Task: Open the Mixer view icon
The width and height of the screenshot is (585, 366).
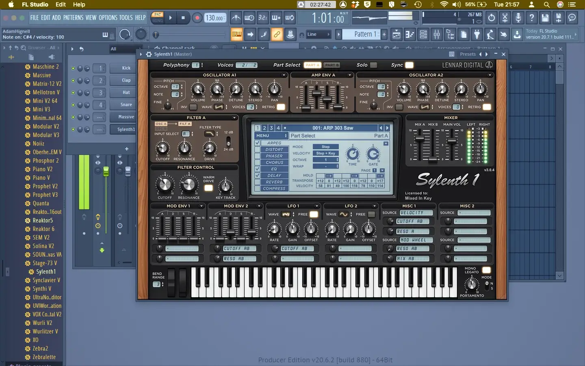Action: point(437,35)
